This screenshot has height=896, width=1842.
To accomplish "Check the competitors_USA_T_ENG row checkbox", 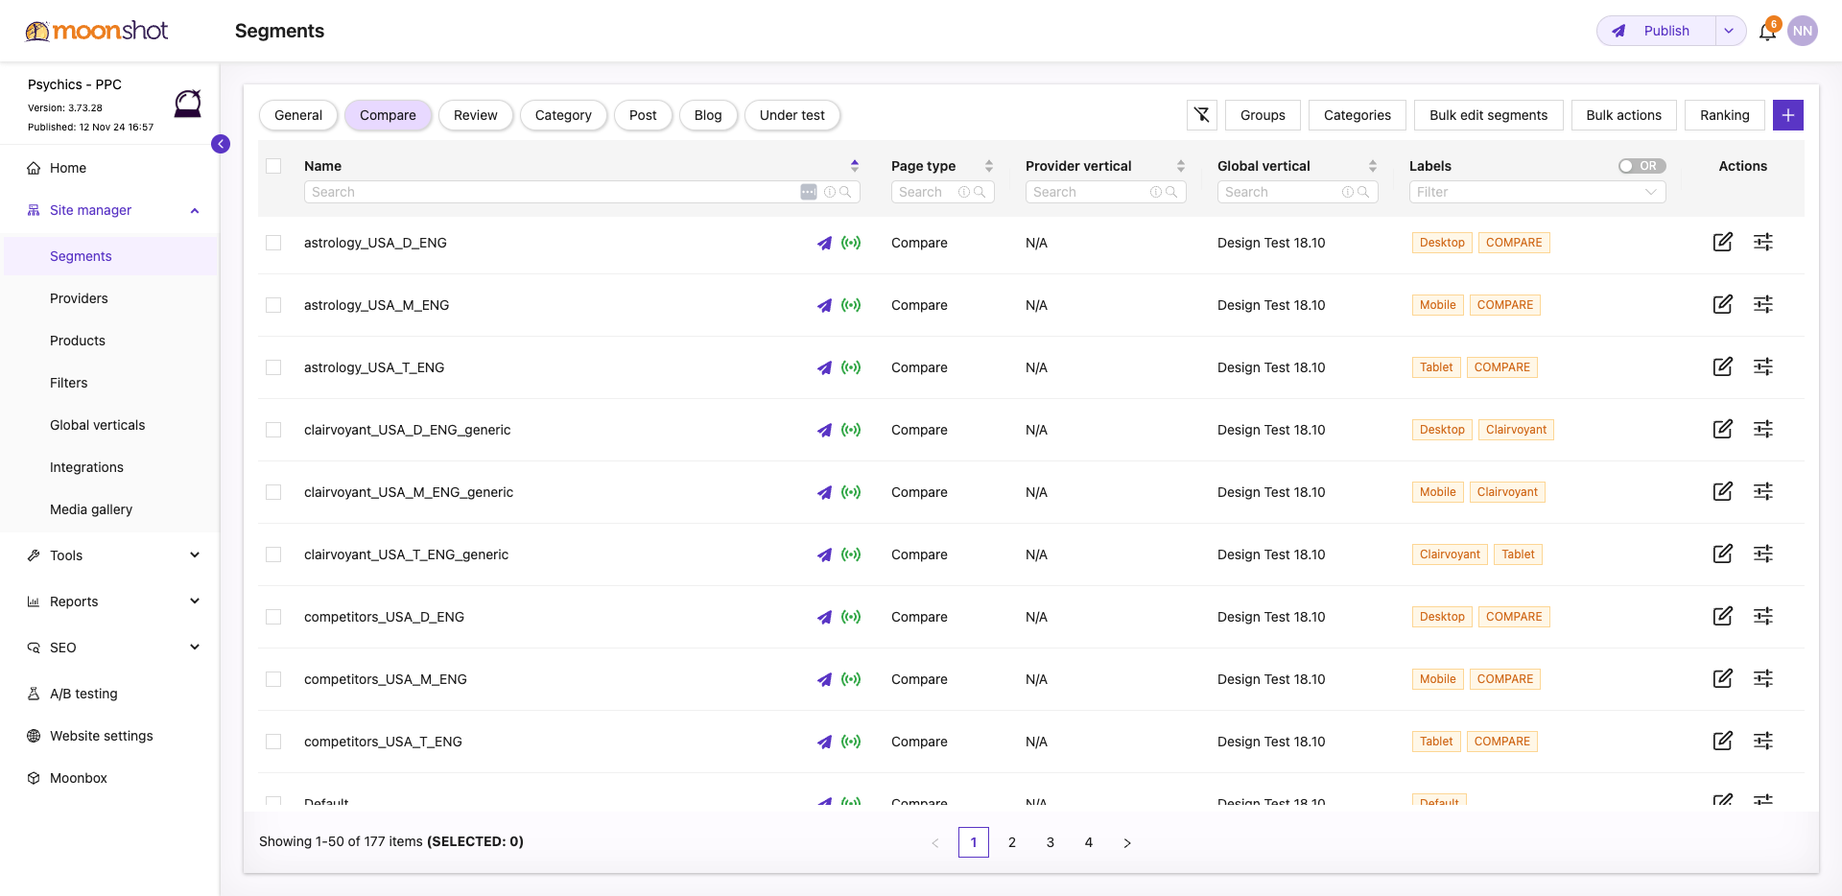I will (x=273, y=742).
